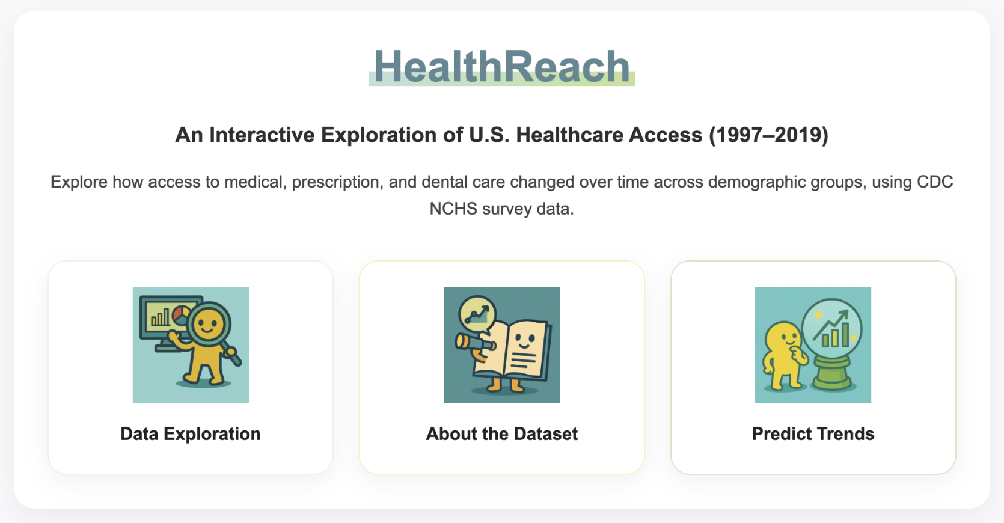Click the About the Dataset book illustration
The image size is (1004, 523).
(502, 344)
